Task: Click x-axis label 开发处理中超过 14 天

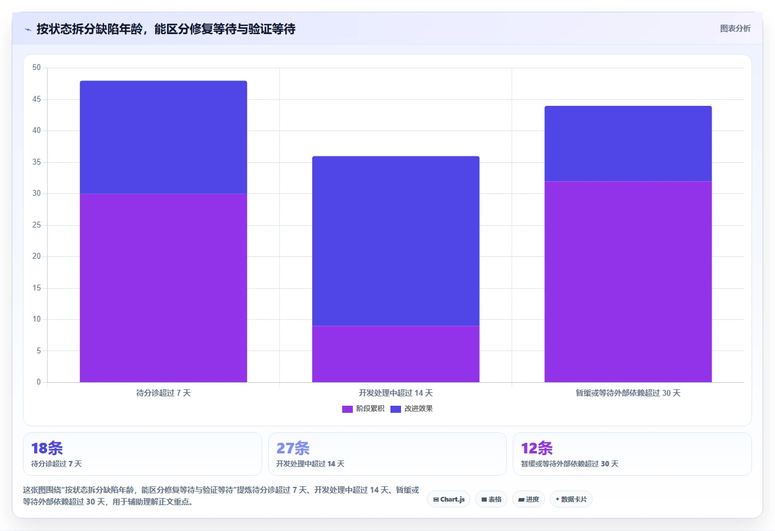Action: click(396, 393)
